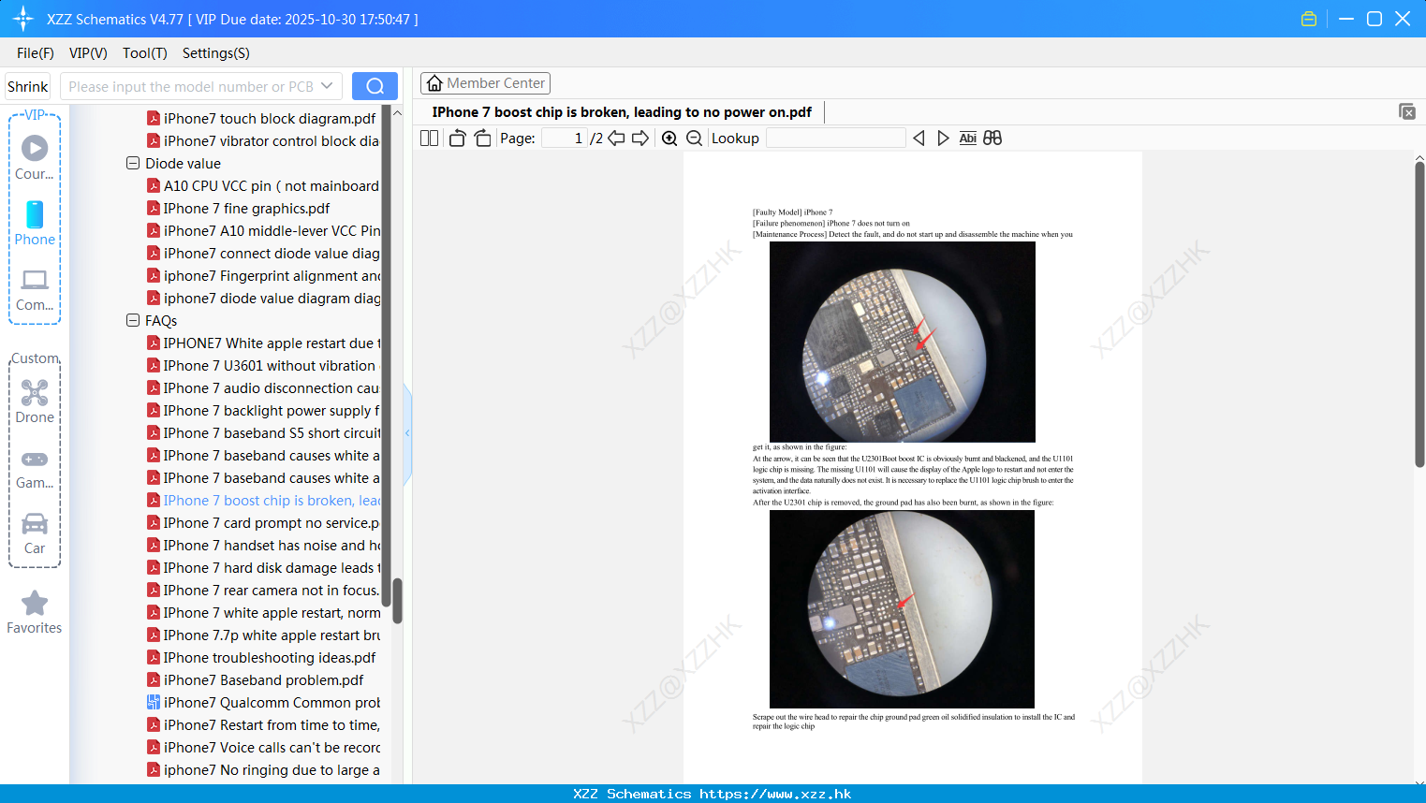Screen dimensions: 1426x803
Task: Click the PDF viewer vertical scrollbar
Action: coord(1419,314)
